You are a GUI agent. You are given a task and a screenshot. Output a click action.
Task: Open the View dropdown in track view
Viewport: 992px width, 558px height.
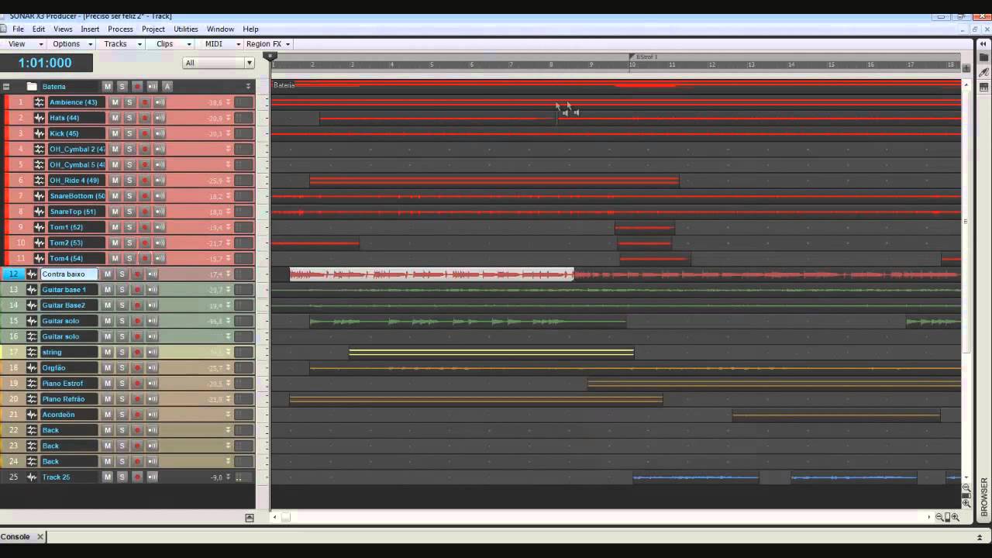point(26,44)
